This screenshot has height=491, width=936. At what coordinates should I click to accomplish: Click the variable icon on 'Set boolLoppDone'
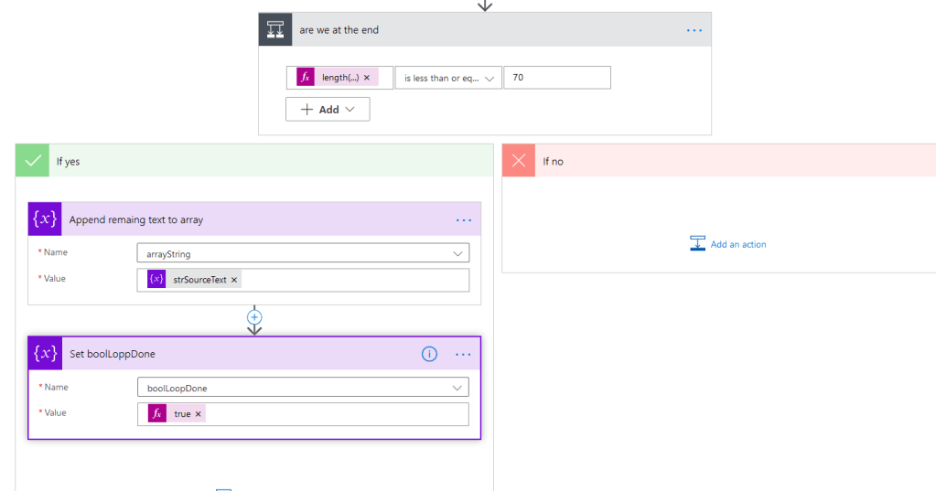click(x=45, y=354)
